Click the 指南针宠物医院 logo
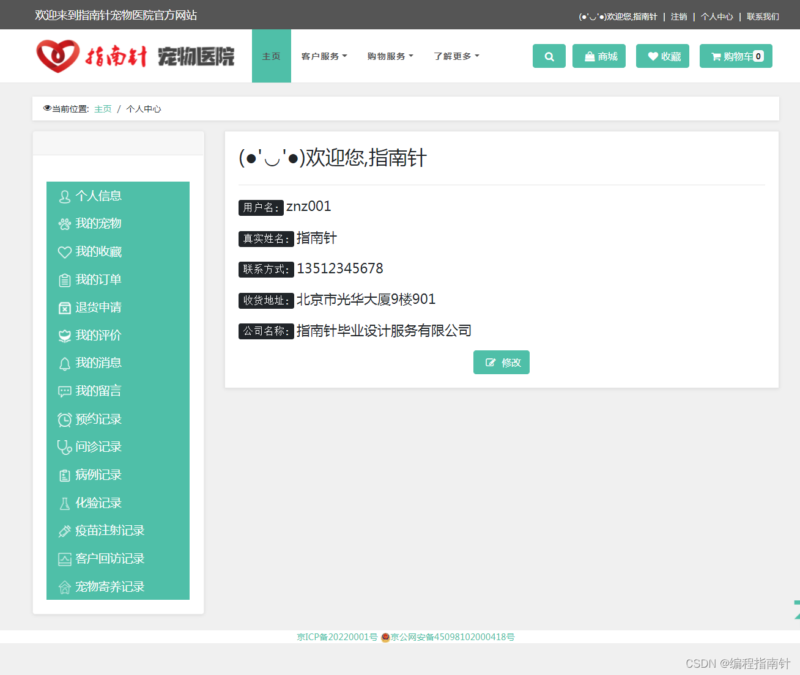Screen dimensions: 800x675 (135, 56)
